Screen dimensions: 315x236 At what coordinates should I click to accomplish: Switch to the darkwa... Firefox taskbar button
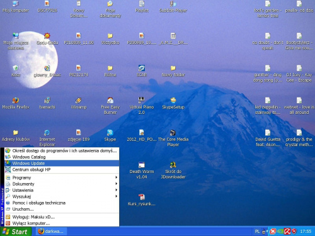[x=51, y=232]
